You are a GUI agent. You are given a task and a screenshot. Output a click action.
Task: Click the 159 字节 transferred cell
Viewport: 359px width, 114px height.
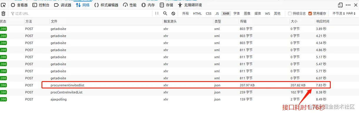click(246, 99)
